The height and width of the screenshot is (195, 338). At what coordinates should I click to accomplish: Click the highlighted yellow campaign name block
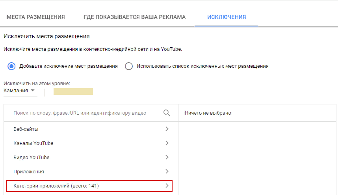(x=73, y=91)
